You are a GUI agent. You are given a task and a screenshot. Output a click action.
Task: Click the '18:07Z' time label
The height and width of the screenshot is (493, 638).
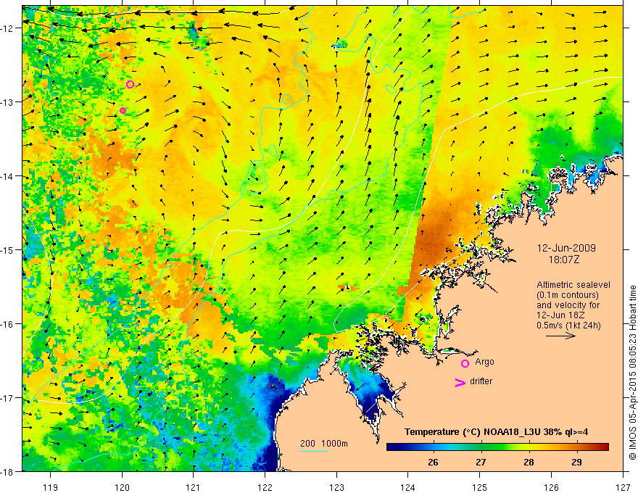pyautogui.click(x=563, y=259)
